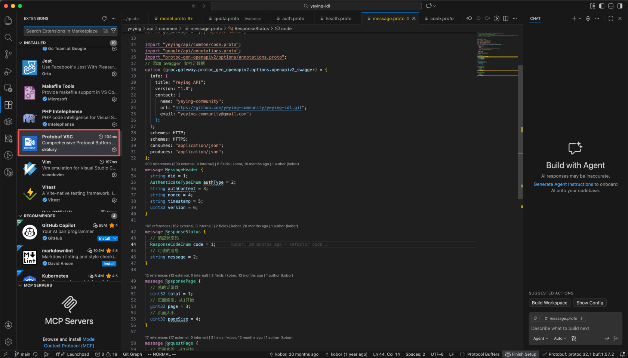Image resolution: width=628 pixels, height=358 pixels.
Task: Open the Run and Debug view
Action: [8, 71]
